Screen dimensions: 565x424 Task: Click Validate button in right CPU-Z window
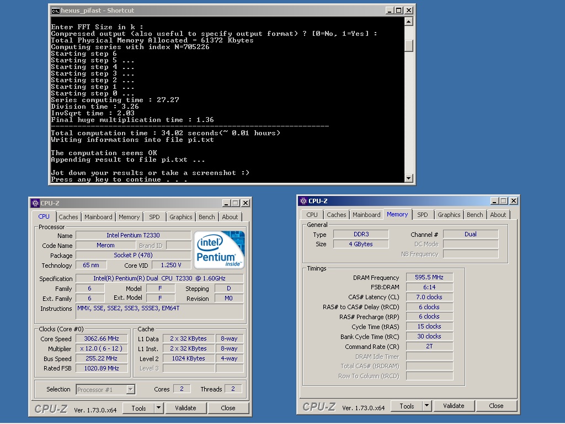coord(454,406)
